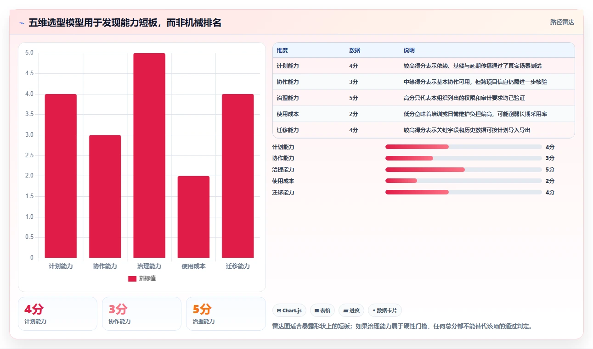593x349 pixels.
Task: Click the Chart.js tag chip
Action: [289, 310]
